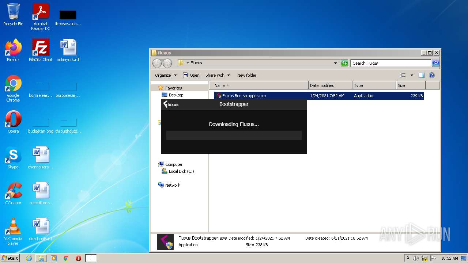Launch Firefox from the desktop
The width and height of the screenshot is (468, 263).
click(13, 50)
